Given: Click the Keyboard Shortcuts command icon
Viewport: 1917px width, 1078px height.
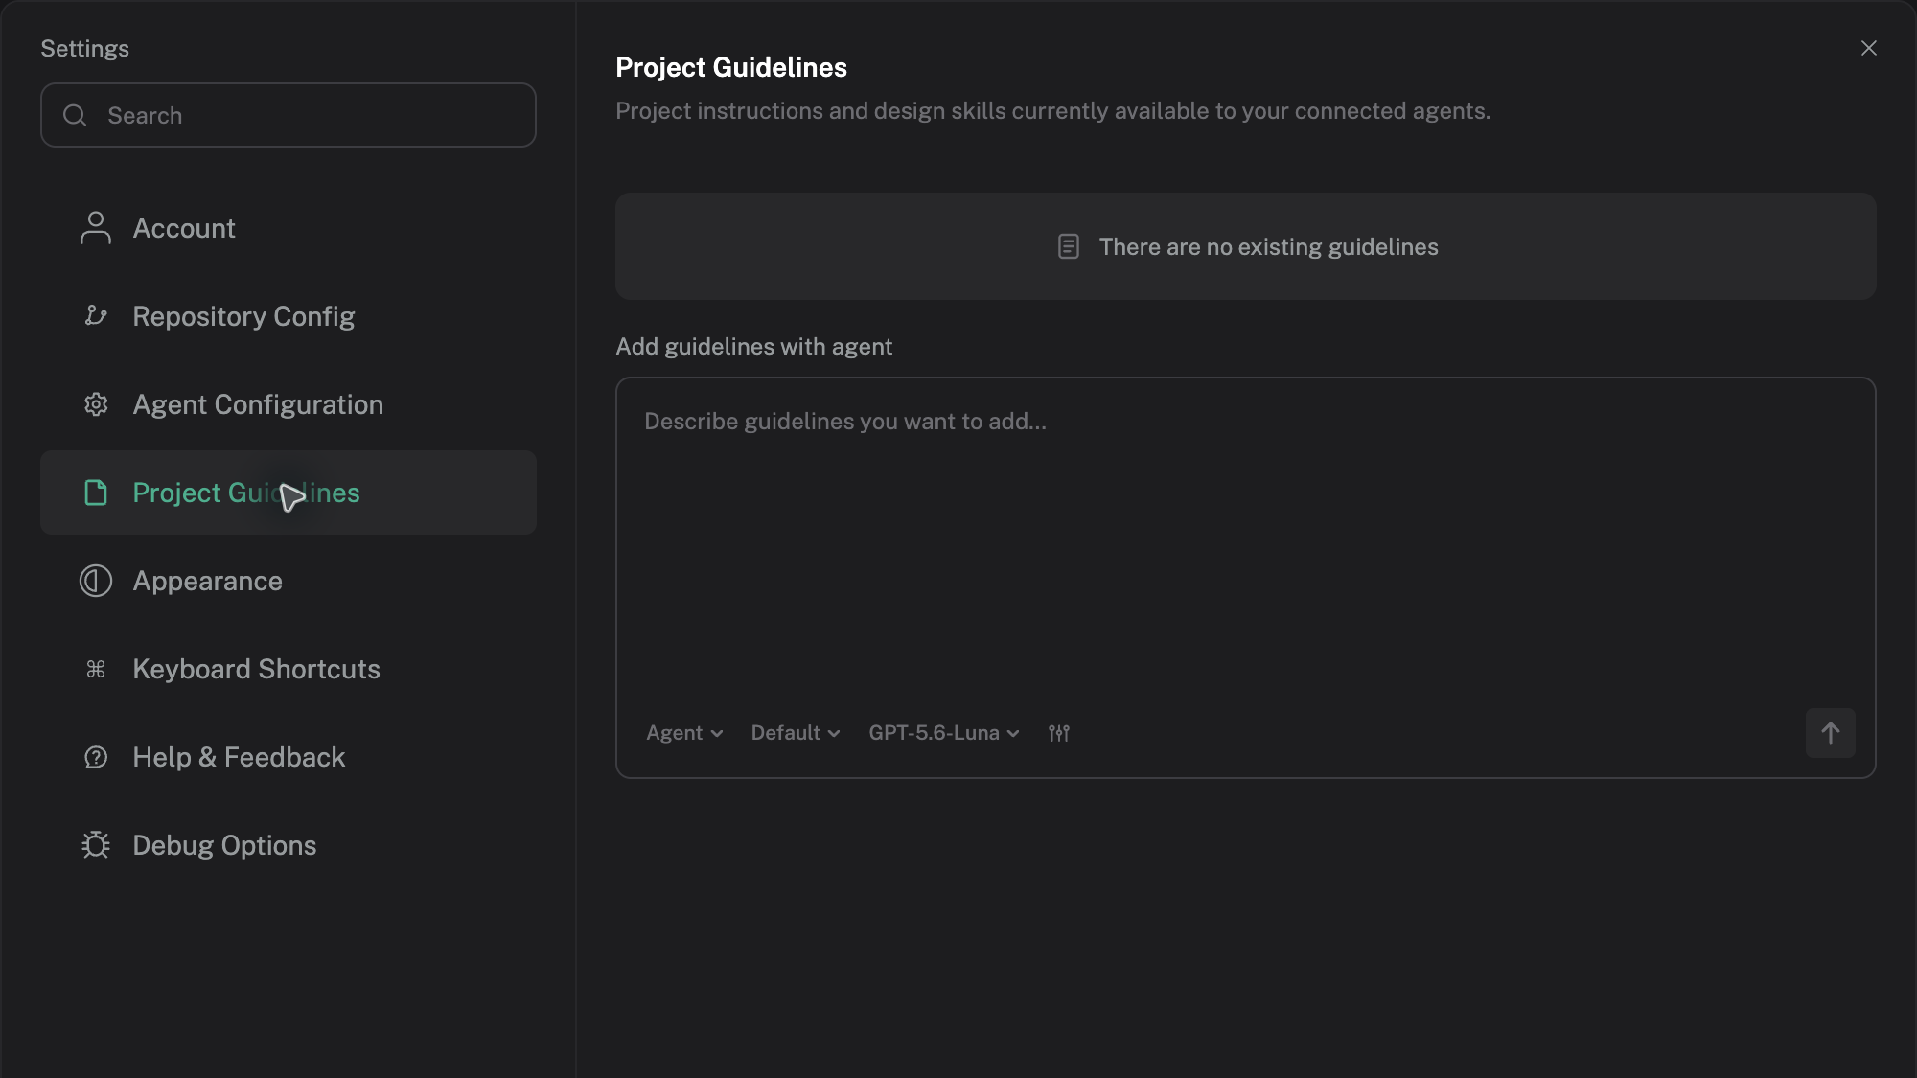Looking at the screenshot, I should pos(96,669).
